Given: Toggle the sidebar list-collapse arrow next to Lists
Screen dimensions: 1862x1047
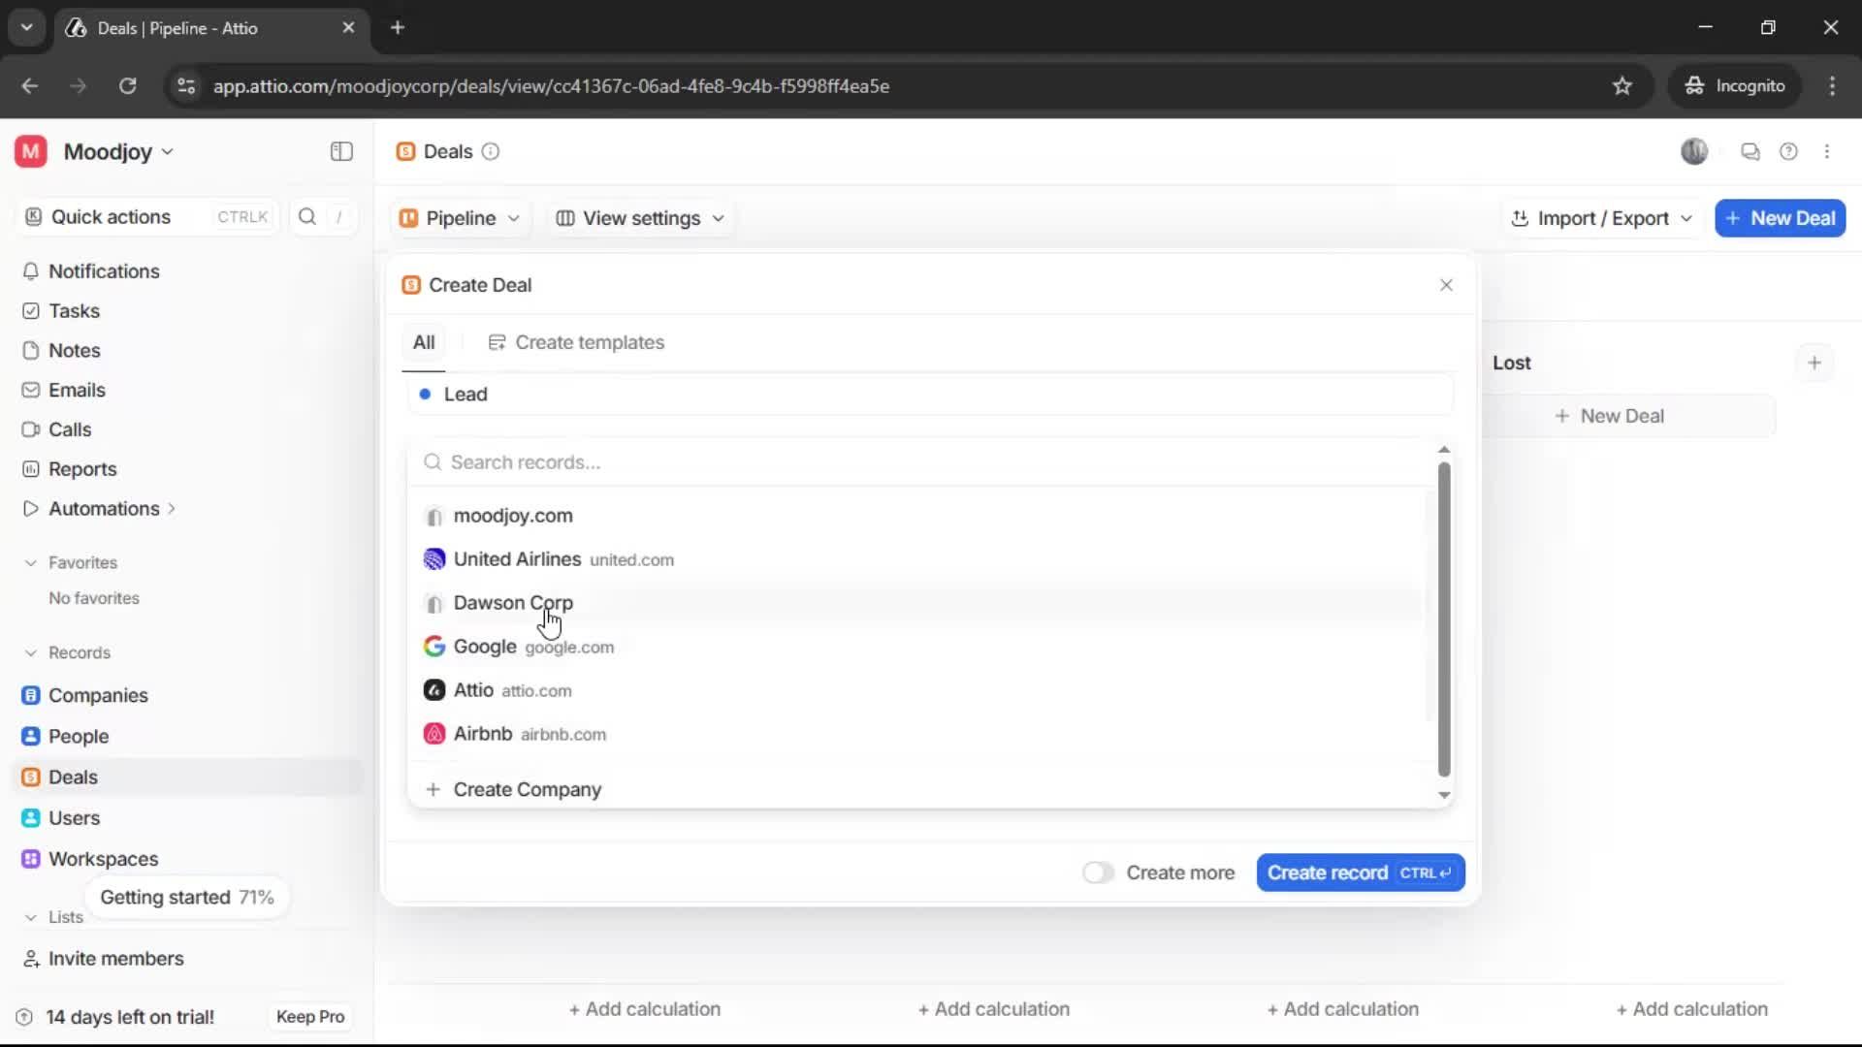Looking at the screenshot, I should pyautogui.click(x=30, y=917).
